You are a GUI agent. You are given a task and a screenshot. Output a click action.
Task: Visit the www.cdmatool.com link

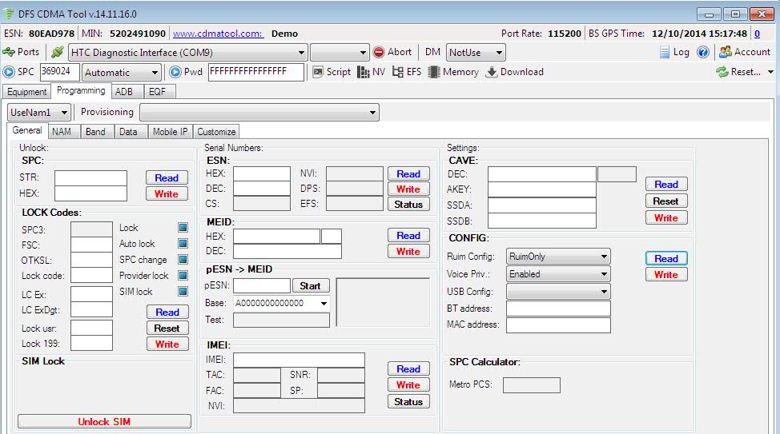point(218,34)
